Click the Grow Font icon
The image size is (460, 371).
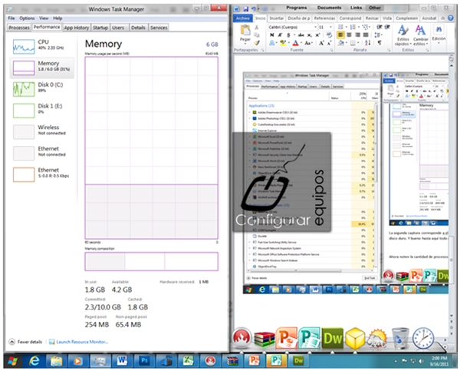click(321, 43)
